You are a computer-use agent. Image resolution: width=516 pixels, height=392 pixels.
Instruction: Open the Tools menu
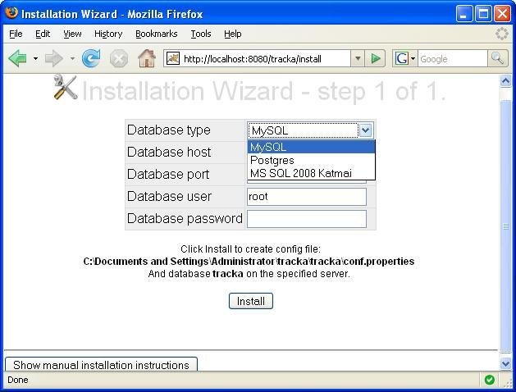(x=201, y=34)
